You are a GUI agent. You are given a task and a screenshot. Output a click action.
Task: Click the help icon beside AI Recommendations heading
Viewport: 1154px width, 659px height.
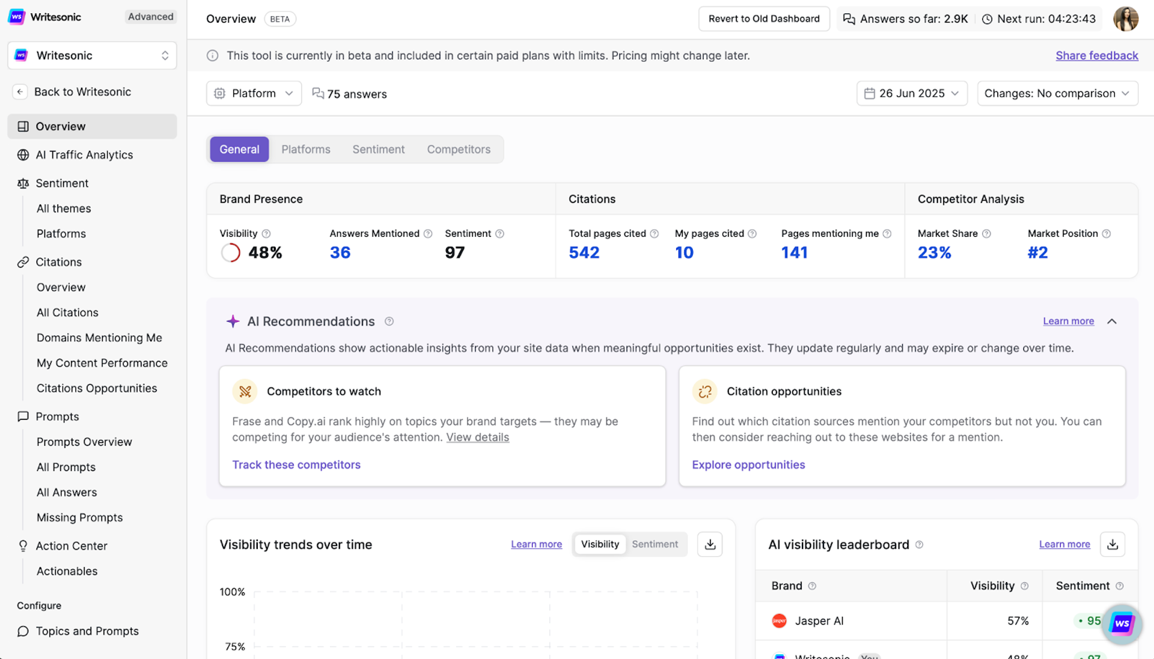tap(389, 321)
